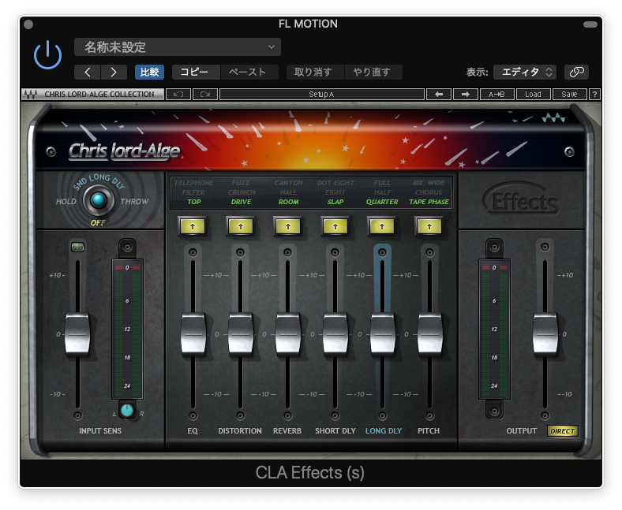Click the PITCH fader handle
622x510 pixels.
pos(429,333)
